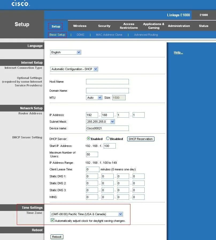Open the Automatic Configuration - DHCP dropdown

74,69
